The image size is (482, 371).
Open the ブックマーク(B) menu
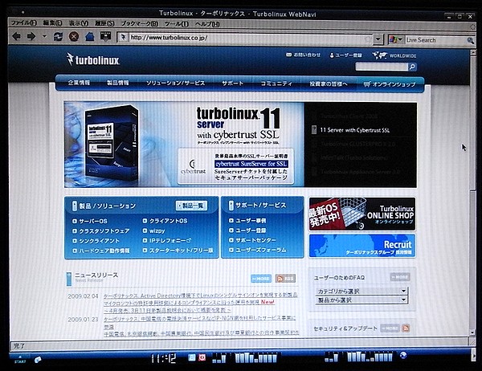click(140, 23)
